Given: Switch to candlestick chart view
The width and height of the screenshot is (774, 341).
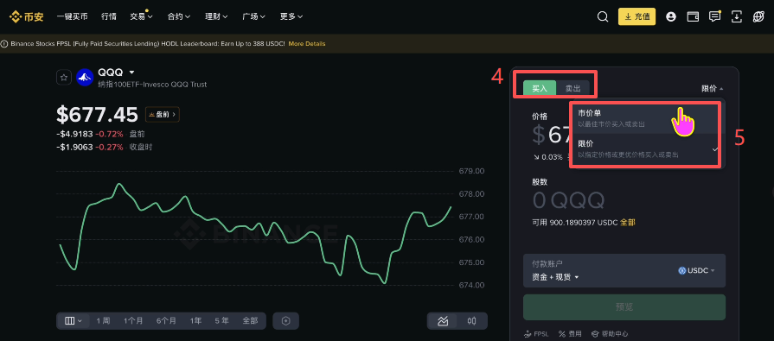Looking at the screenshot, I should point(472,321).
